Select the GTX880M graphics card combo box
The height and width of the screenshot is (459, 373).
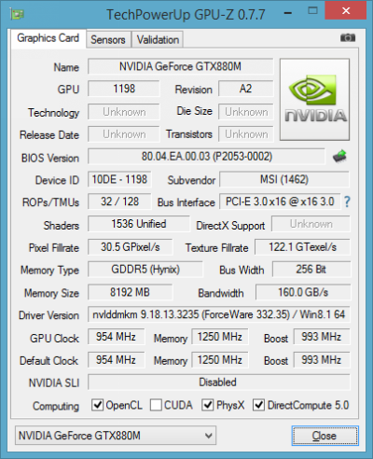tap(116, 436)
